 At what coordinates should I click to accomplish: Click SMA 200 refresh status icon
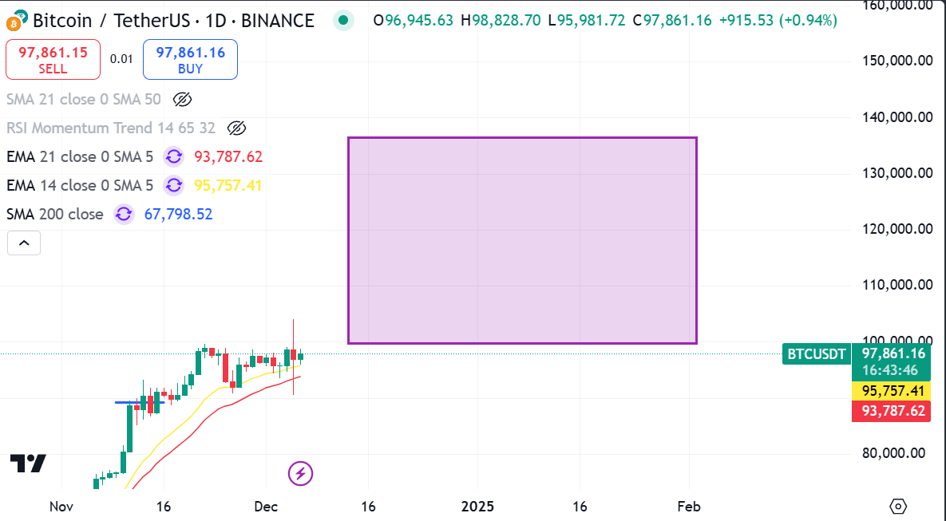pos(124,214)
